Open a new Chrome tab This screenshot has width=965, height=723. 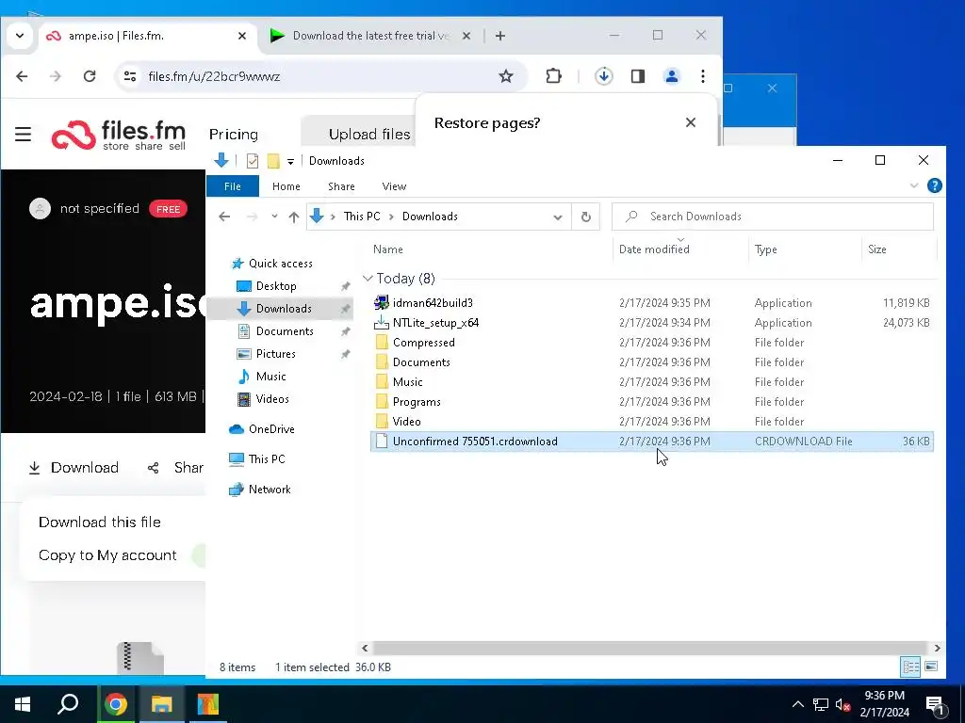click(x=500, y=36)
